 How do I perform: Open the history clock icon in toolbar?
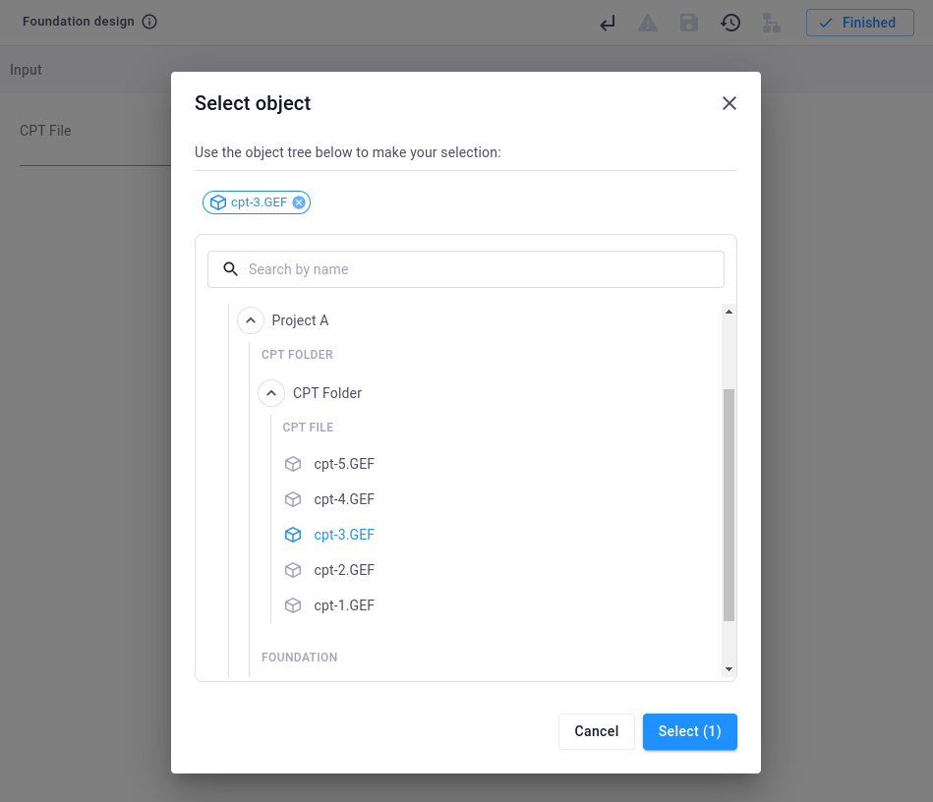click(x=730, y=23)
